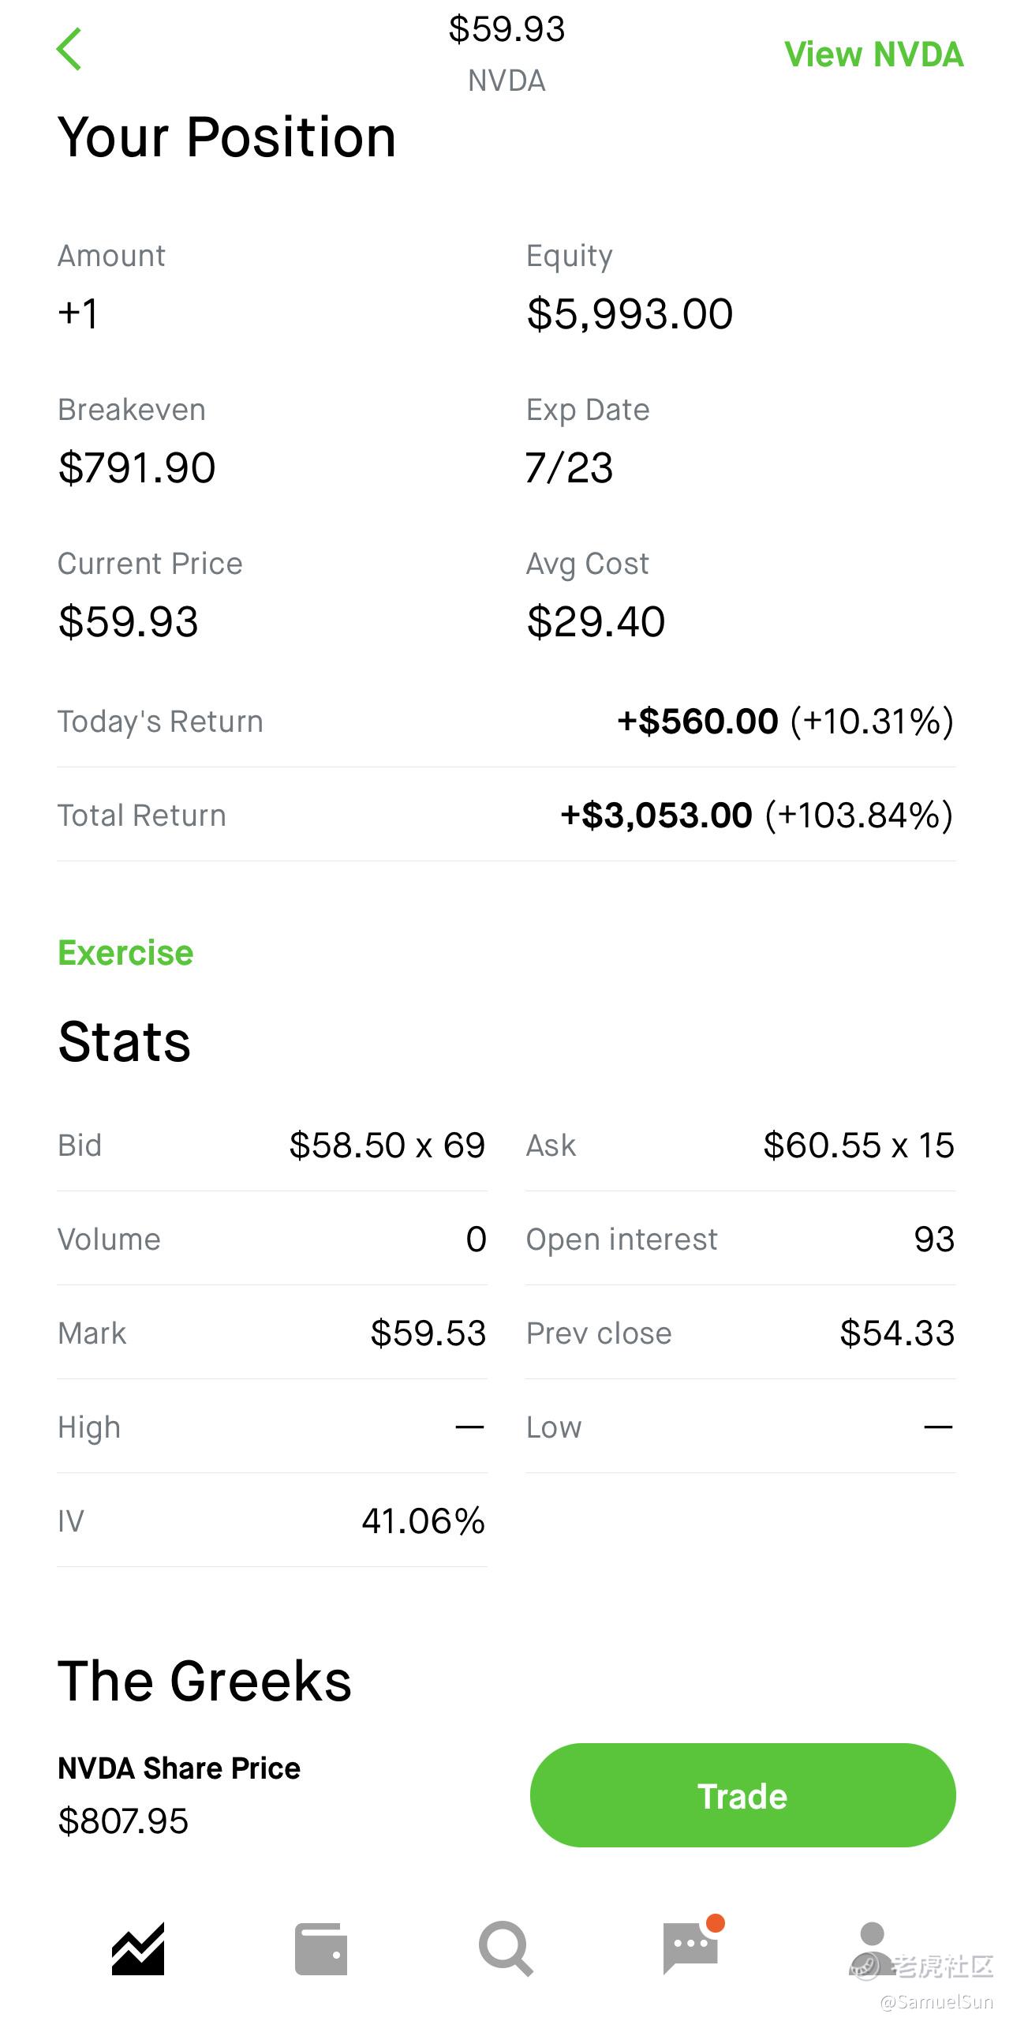The height and width of the screenshot is (2025, 1013).
Task: Tap the Equity value $5,993.00
Action: [630, 313]
